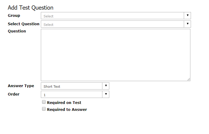Viewport: 209px width, 134px height.
Task: Click the Order label
Action: pos(14,94)
